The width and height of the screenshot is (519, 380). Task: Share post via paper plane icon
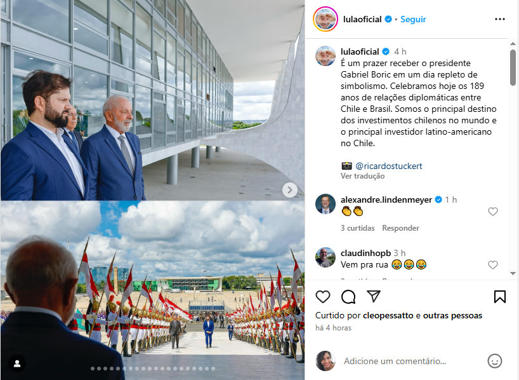click(x=374, y=296)
